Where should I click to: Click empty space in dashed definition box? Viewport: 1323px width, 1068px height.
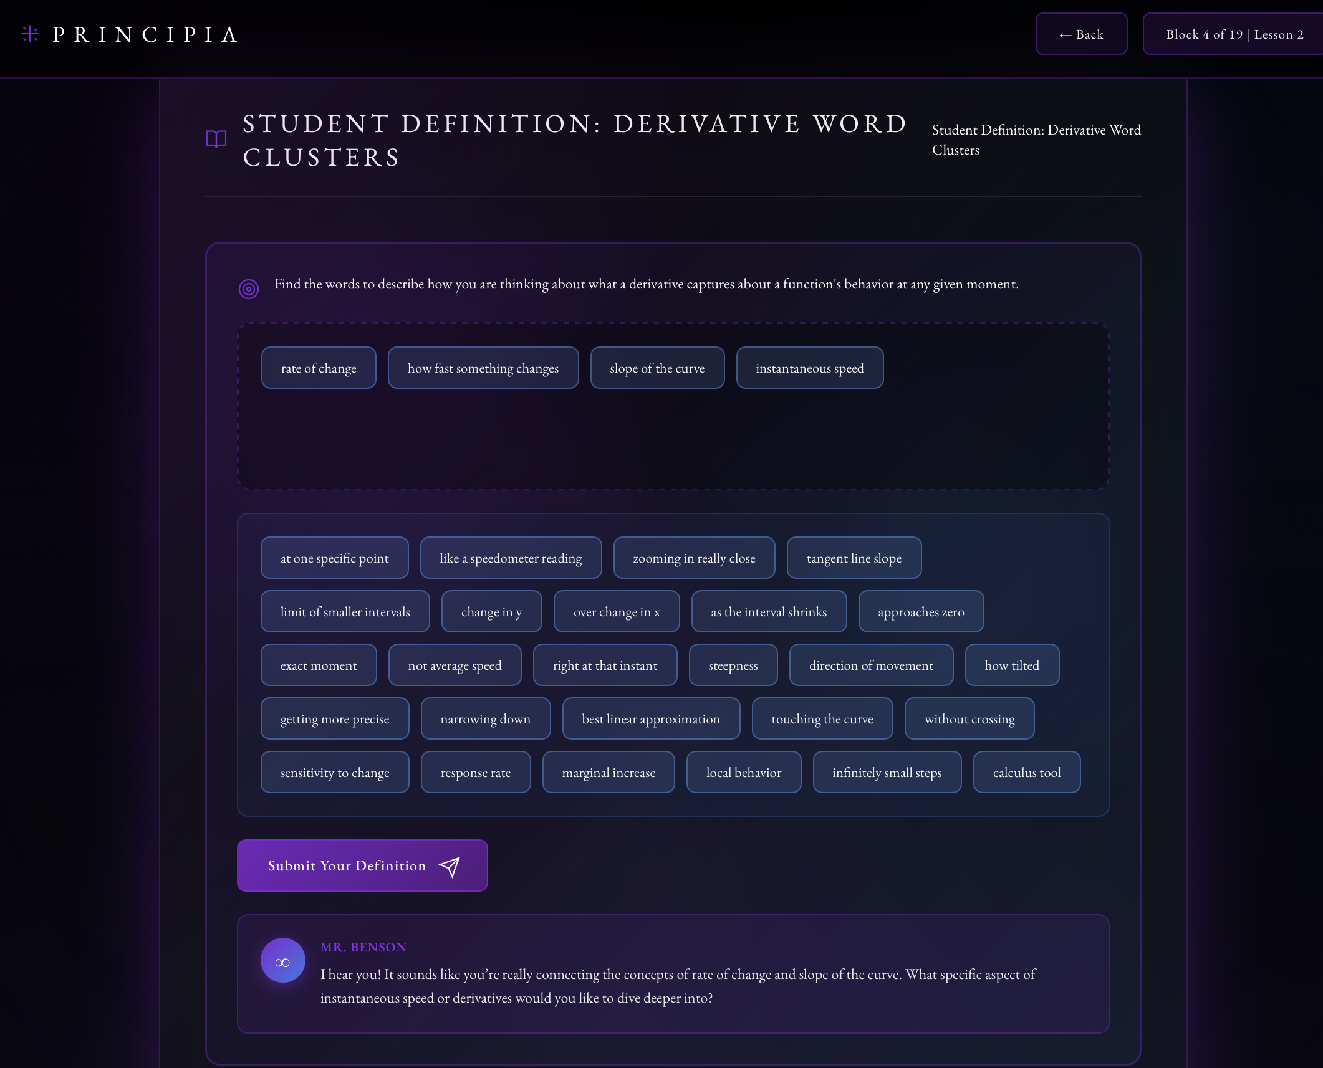pyautogui.click(x=673, y=442)
